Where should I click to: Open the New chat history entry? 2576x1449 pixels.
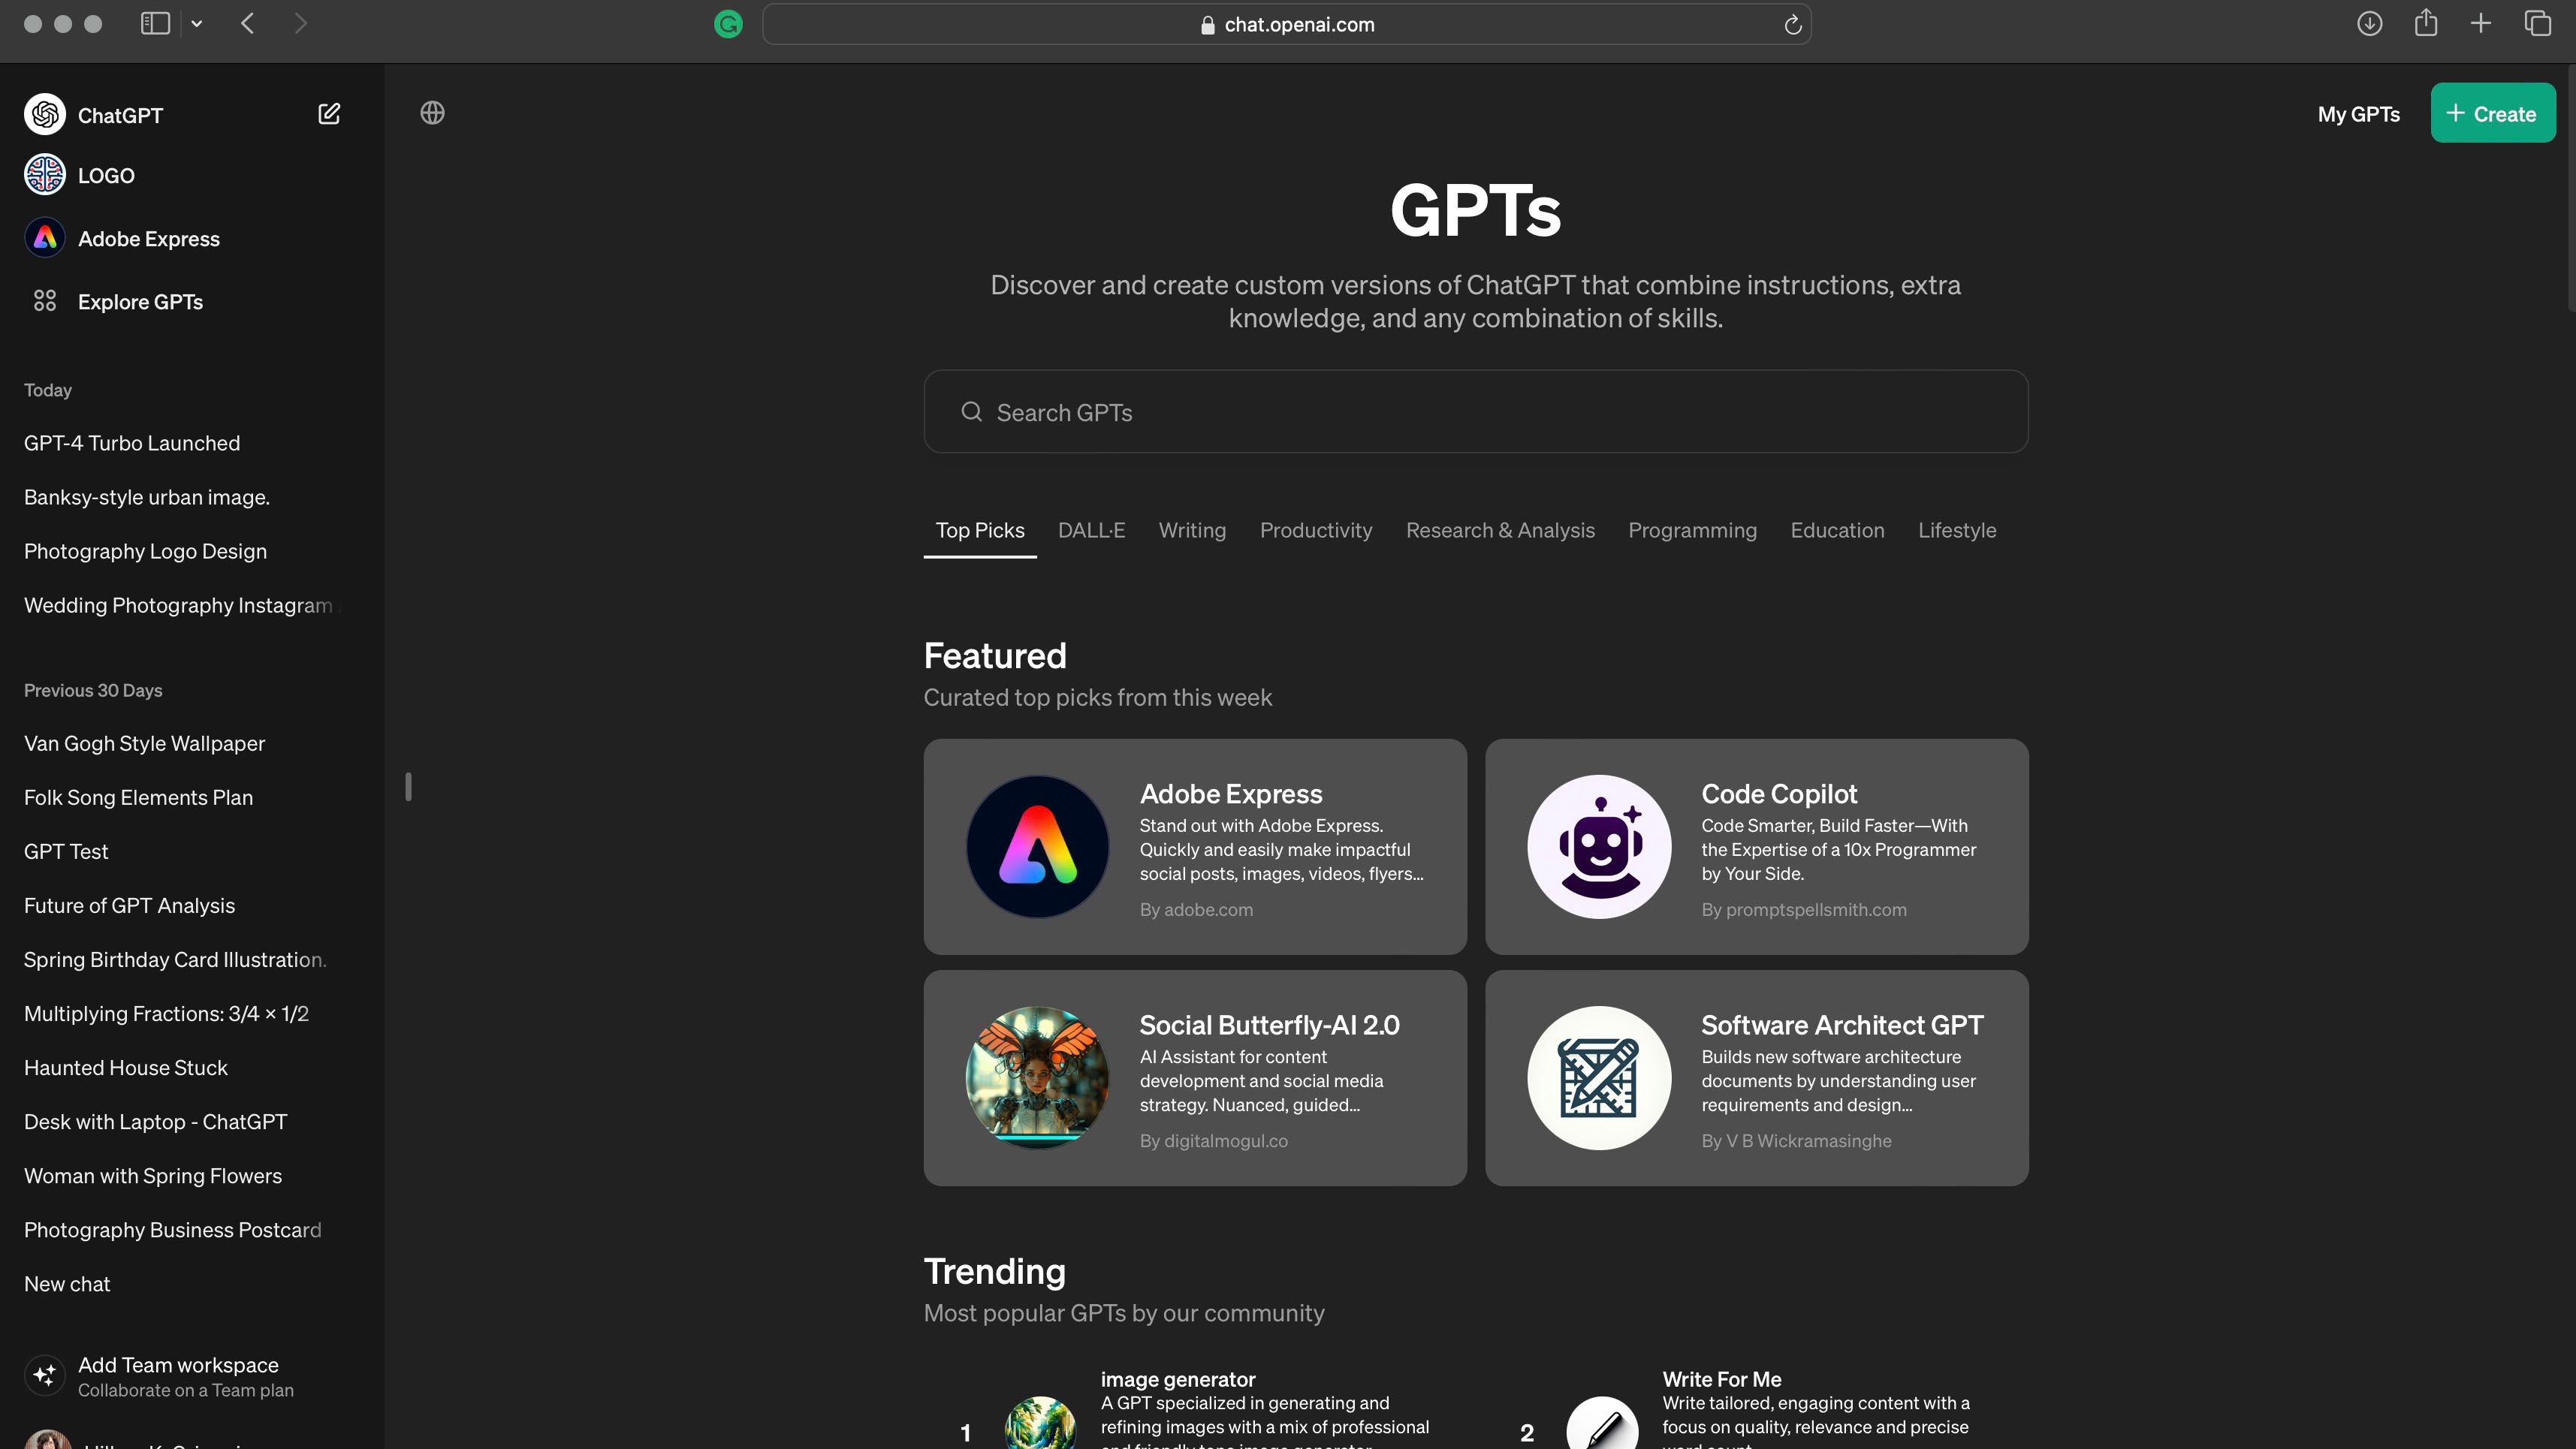point(67,1283)
